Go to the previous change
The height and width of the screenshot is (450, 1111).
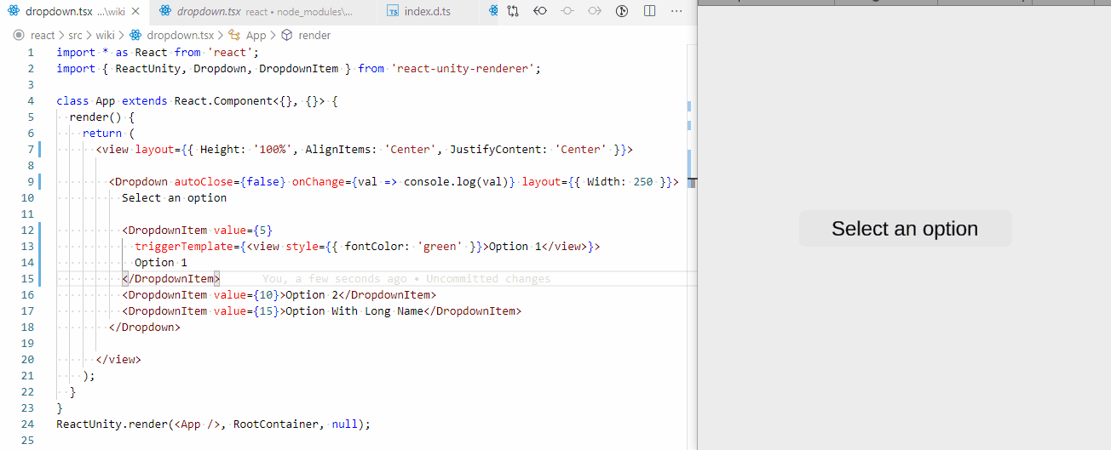pyautogui.click(x=540, y=12)
